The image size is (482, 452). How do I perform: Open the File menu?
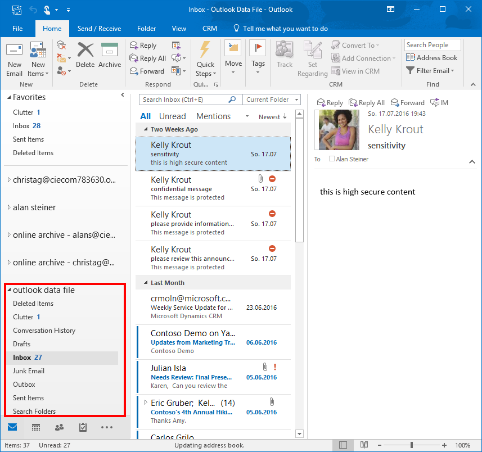click(x=17, y=29)
